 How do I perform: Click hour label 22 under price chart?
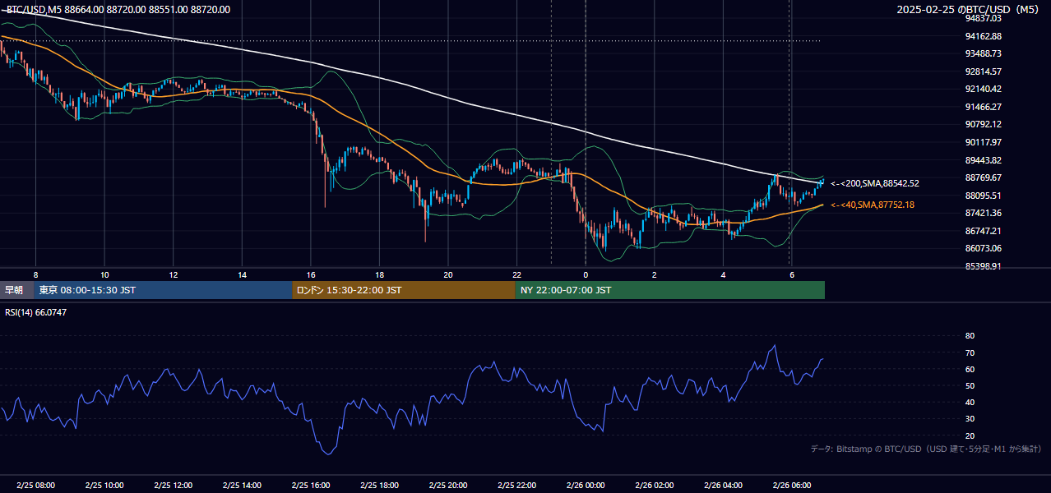coord(516,274)
